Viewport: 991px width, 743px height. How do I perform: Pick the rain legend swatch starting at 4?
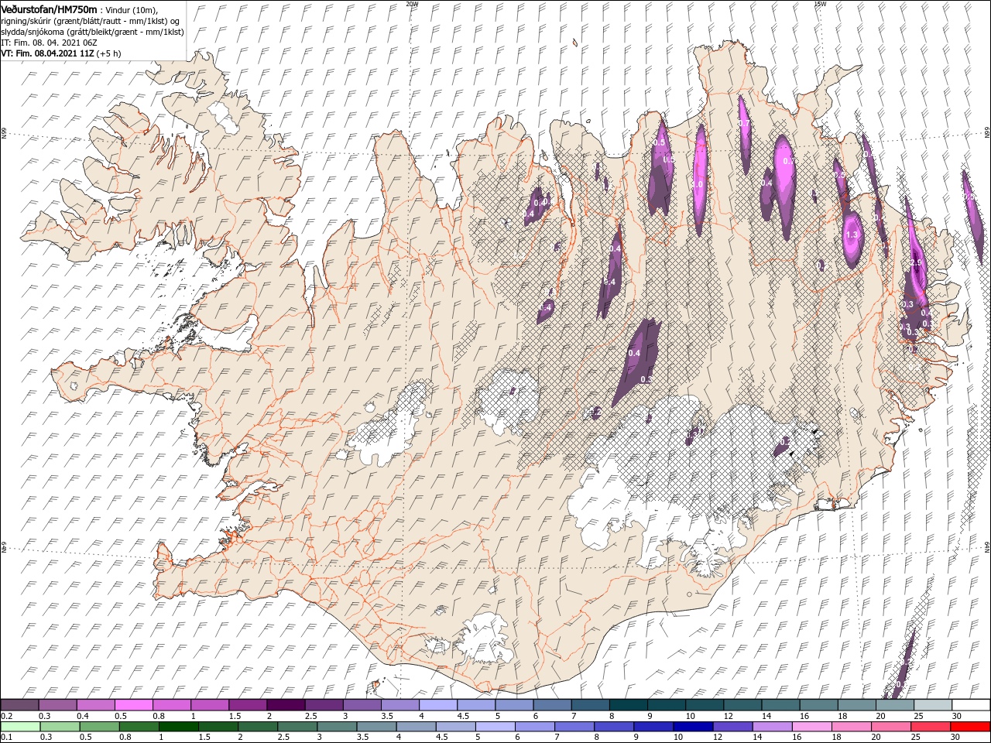click(x=416, y=727)
